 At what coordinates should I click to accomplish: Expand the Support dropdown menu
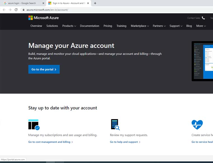coord(176,26)
